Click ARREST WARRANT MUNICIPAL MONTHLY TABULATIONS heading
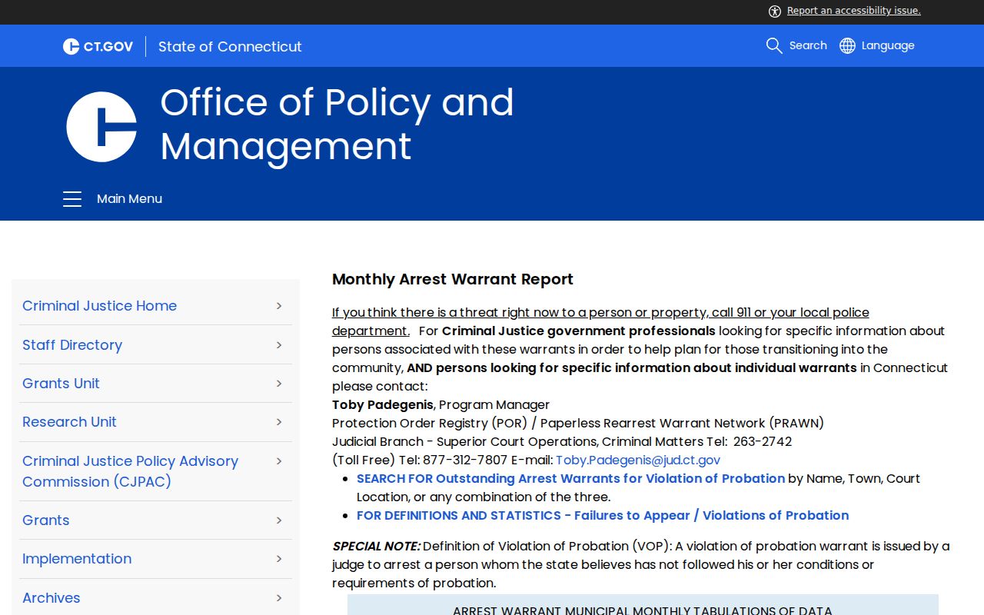Viewport: 984px width, 615px height. [x=643, y=610]
